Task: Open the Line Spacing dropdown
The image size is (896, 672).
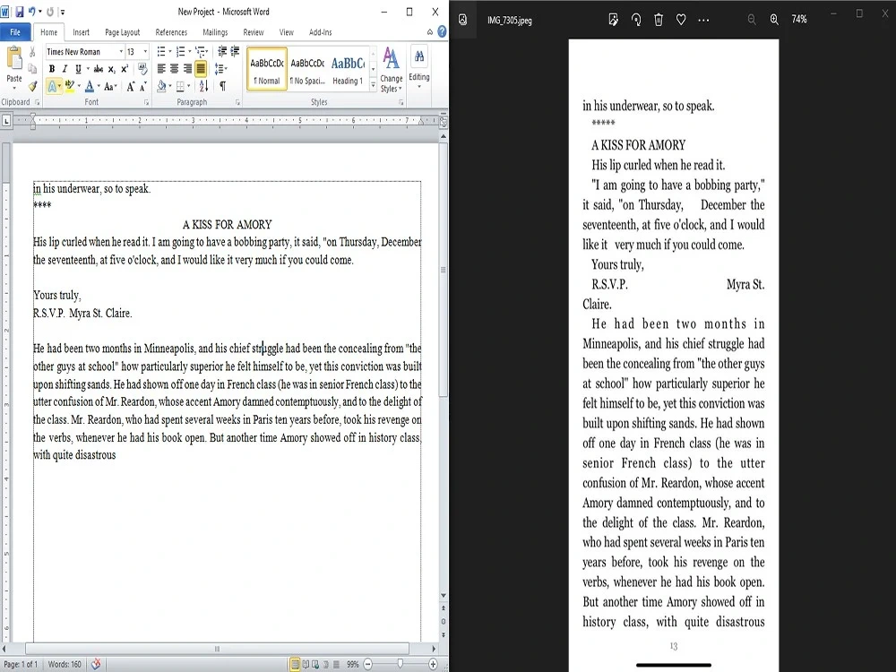Action: pyautogui.click(x=220, y=69)
